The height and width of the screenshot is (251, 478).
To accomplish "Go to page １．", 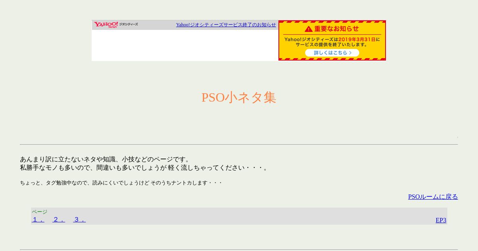I will point(38,220).
